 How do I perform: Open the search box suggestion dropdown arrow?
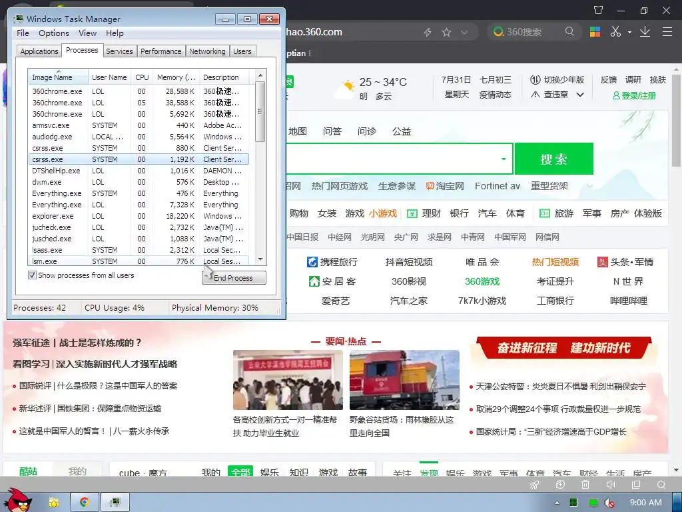click(x=504, y=159)
